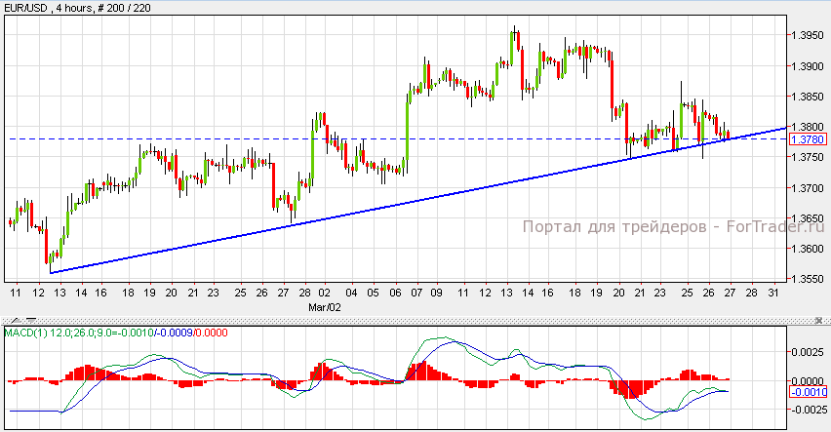Click the 1.3550 price axis label
The height and width of the screenshot is (432, 831).
(807, 278)
